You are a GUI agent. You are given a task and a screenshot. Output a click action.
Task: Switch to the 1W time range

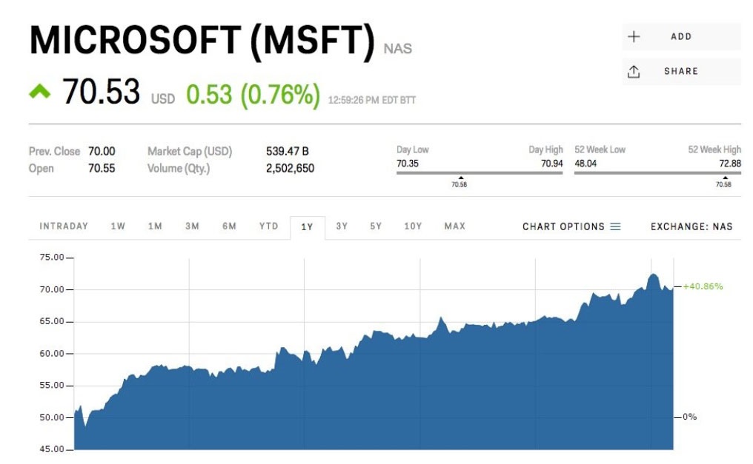point(118,226)
